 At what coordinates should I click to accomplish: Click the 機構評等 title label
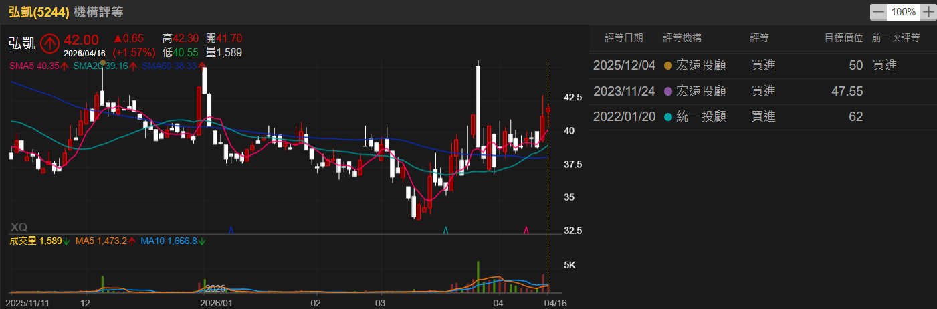[x=98, y=12]
